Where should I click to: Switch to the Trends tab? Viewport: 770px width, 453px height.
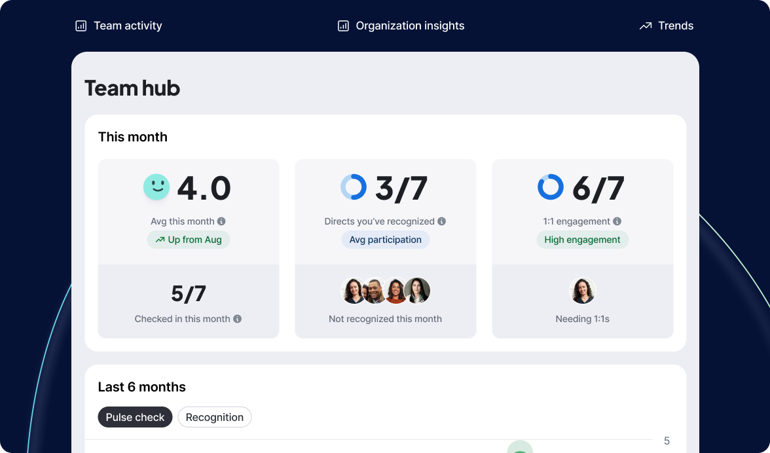coord(666,26)
